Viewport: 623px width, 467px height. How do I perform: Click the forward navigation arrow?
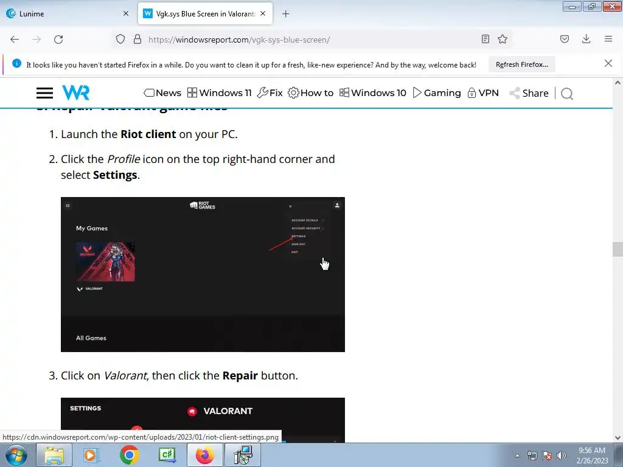(x=37, y=40)
